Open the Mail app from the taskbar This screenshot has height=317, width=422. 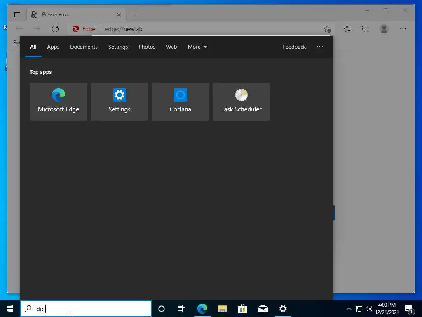click(x=263, y=309)
